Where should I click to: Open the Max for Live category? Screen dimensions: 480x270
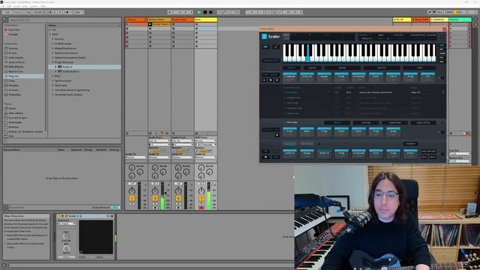16,71
